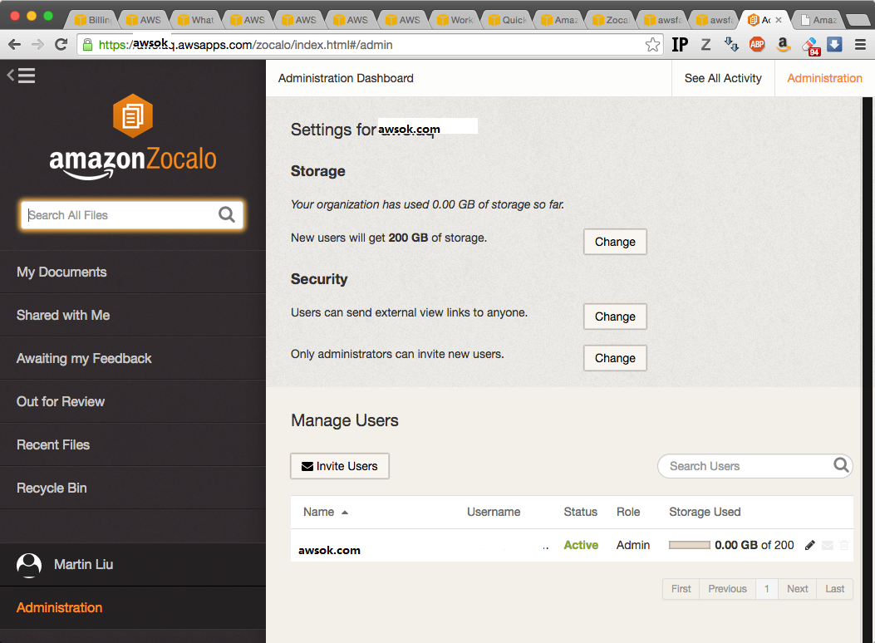Click the pencil edit icon for awsok.com user
875x643 pixels.
[809, 545]
